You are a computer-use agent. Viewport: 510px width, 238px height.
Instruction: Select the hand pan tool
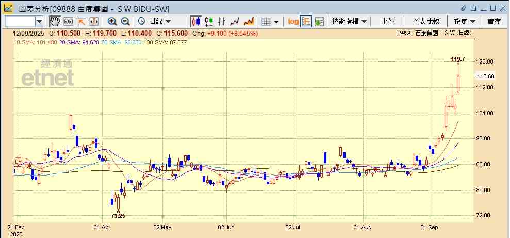pyautogui.click(x=55, y=22)
